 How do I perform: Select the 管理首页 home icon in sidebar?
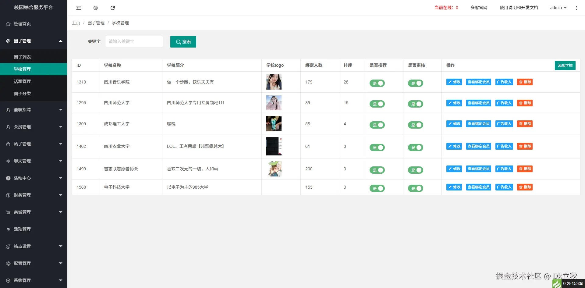[x=8, y=23]
